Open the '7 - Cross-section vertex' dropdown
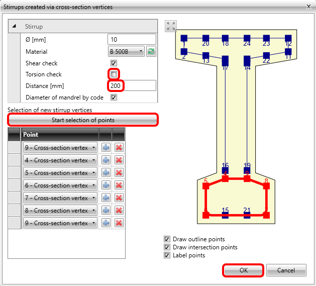Viewport: 316px width, 286px height. (x=60, y=198)
